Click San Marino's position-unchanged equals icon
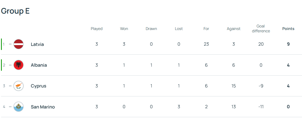The image size is (302, 119). (x=10, y=107)
